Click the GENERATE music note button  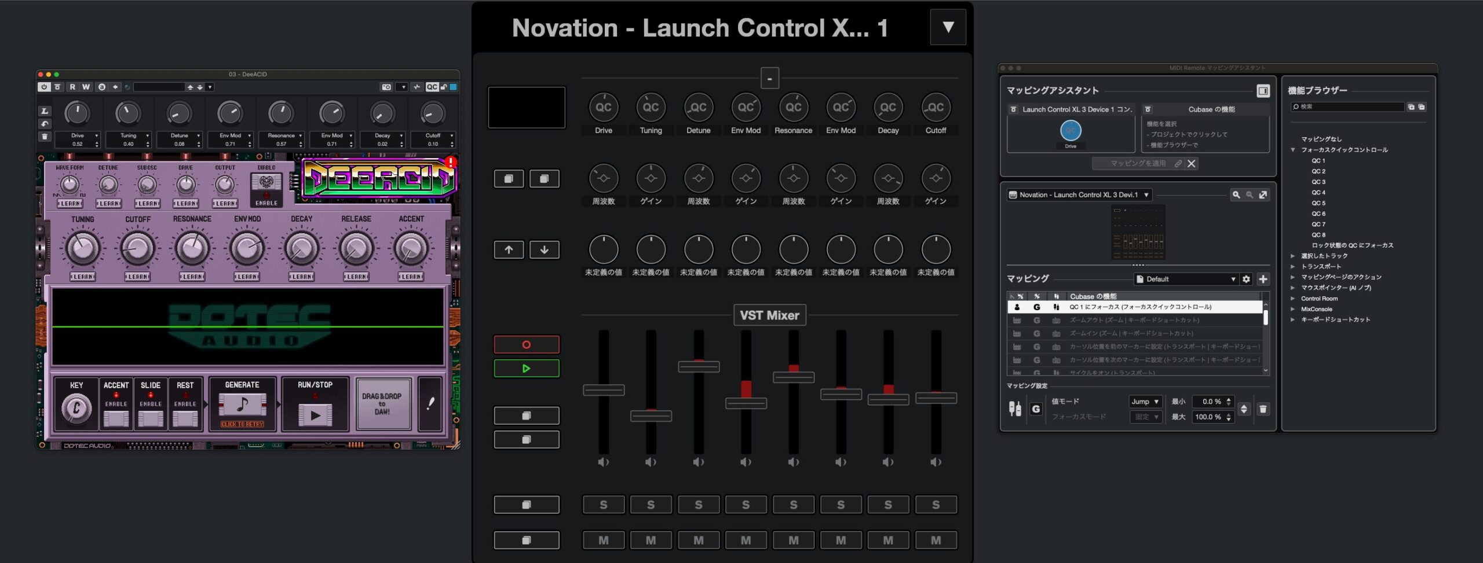pyautogui.click(x=242, y=404)
